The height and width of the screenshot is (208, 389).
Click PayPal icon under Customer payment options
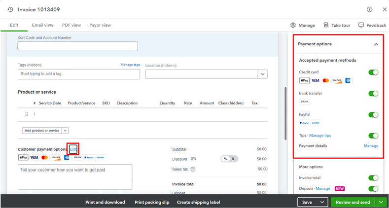[89, 157]
